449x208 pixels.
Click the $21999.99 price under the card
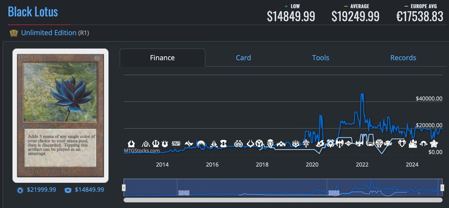(x=42, y=190)
